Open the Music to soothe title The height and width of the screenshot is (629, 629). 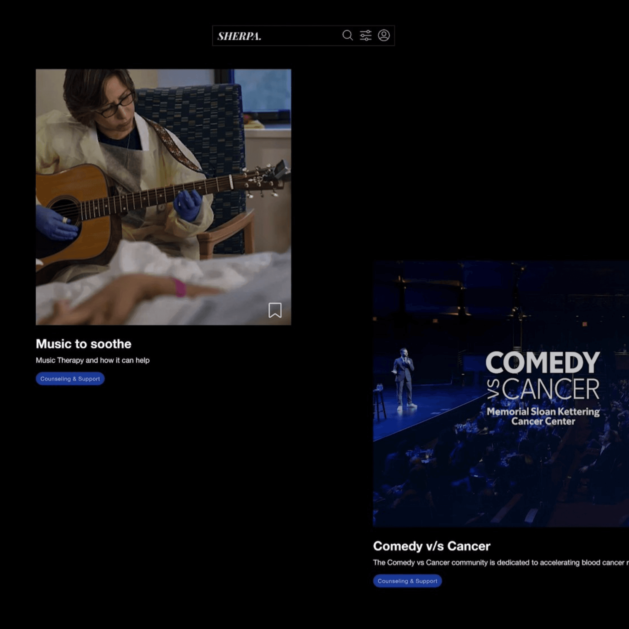pos(83,344)
